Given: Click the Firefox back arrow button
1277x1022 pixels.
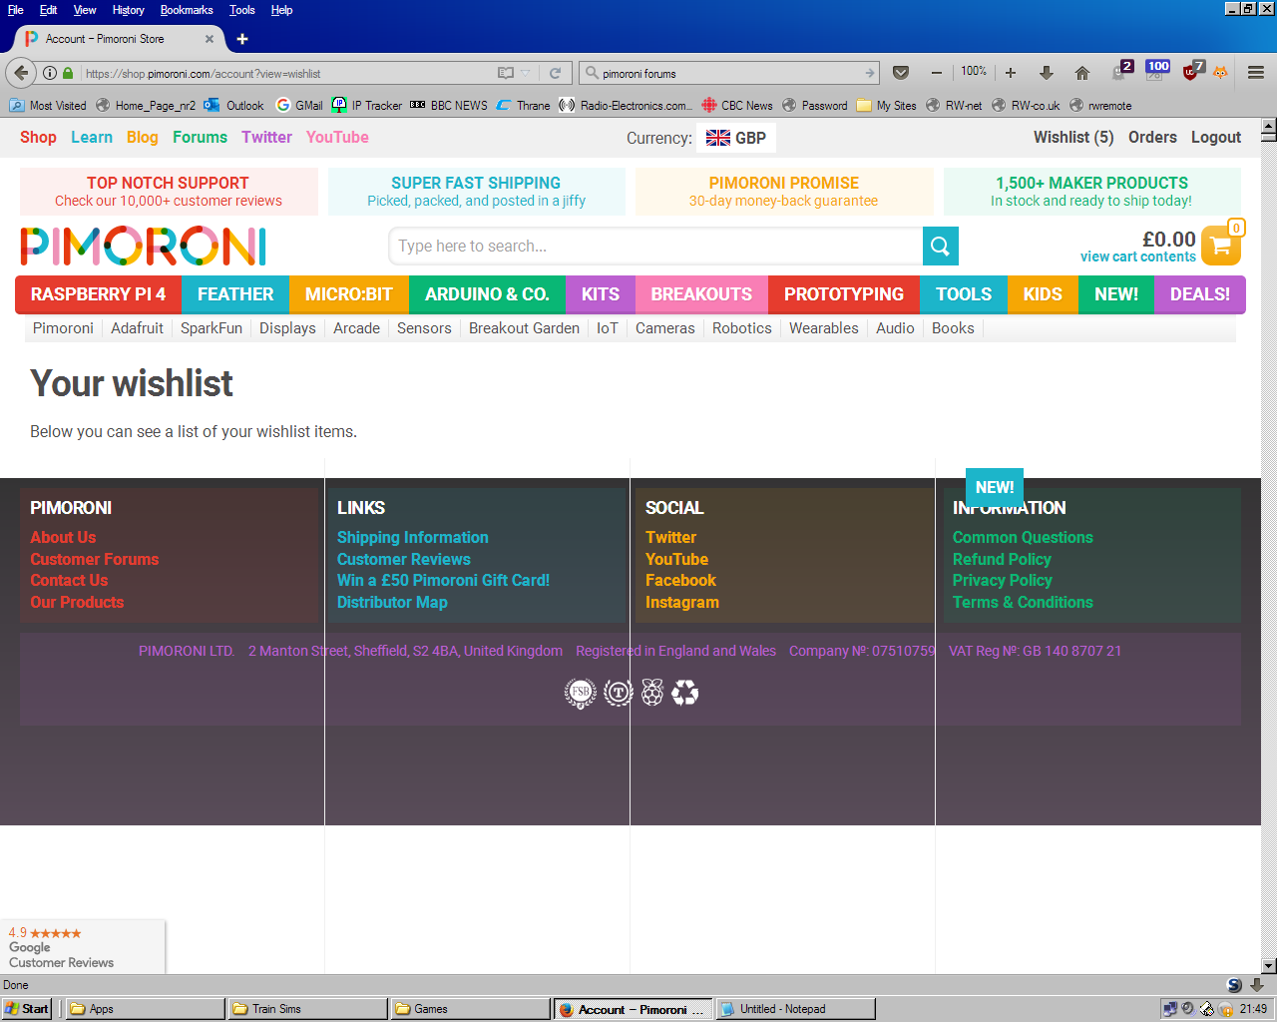Looking at the screenshot, I should 21,73.
